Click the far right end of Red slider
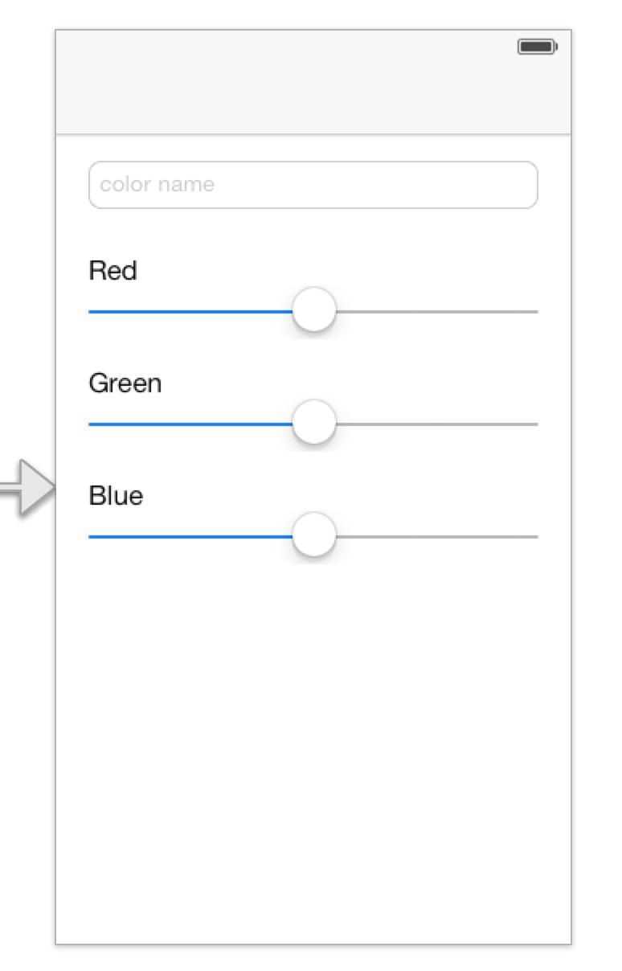The image size is (622, 971). pos(535,311)
